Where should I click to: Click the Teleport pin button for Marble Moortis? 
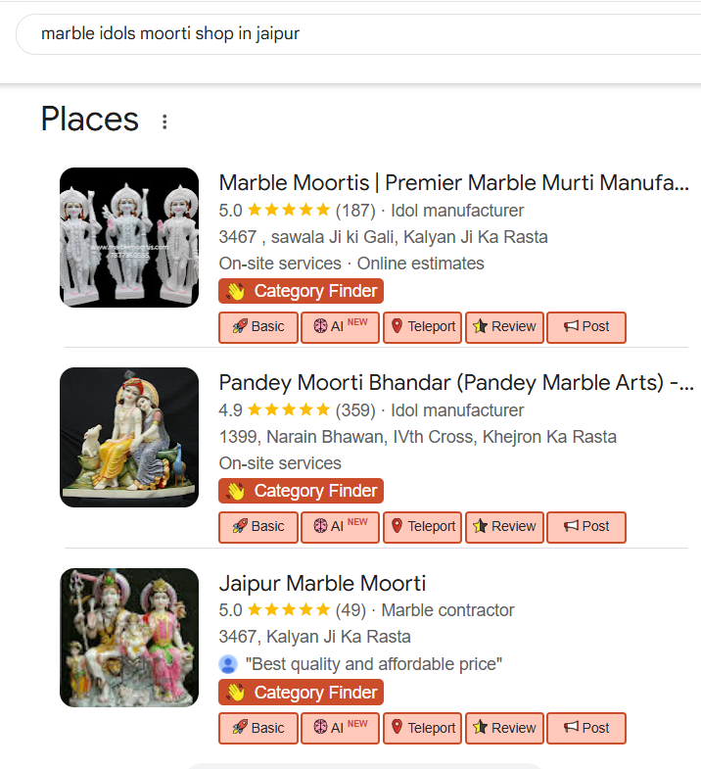pos(422,327)
